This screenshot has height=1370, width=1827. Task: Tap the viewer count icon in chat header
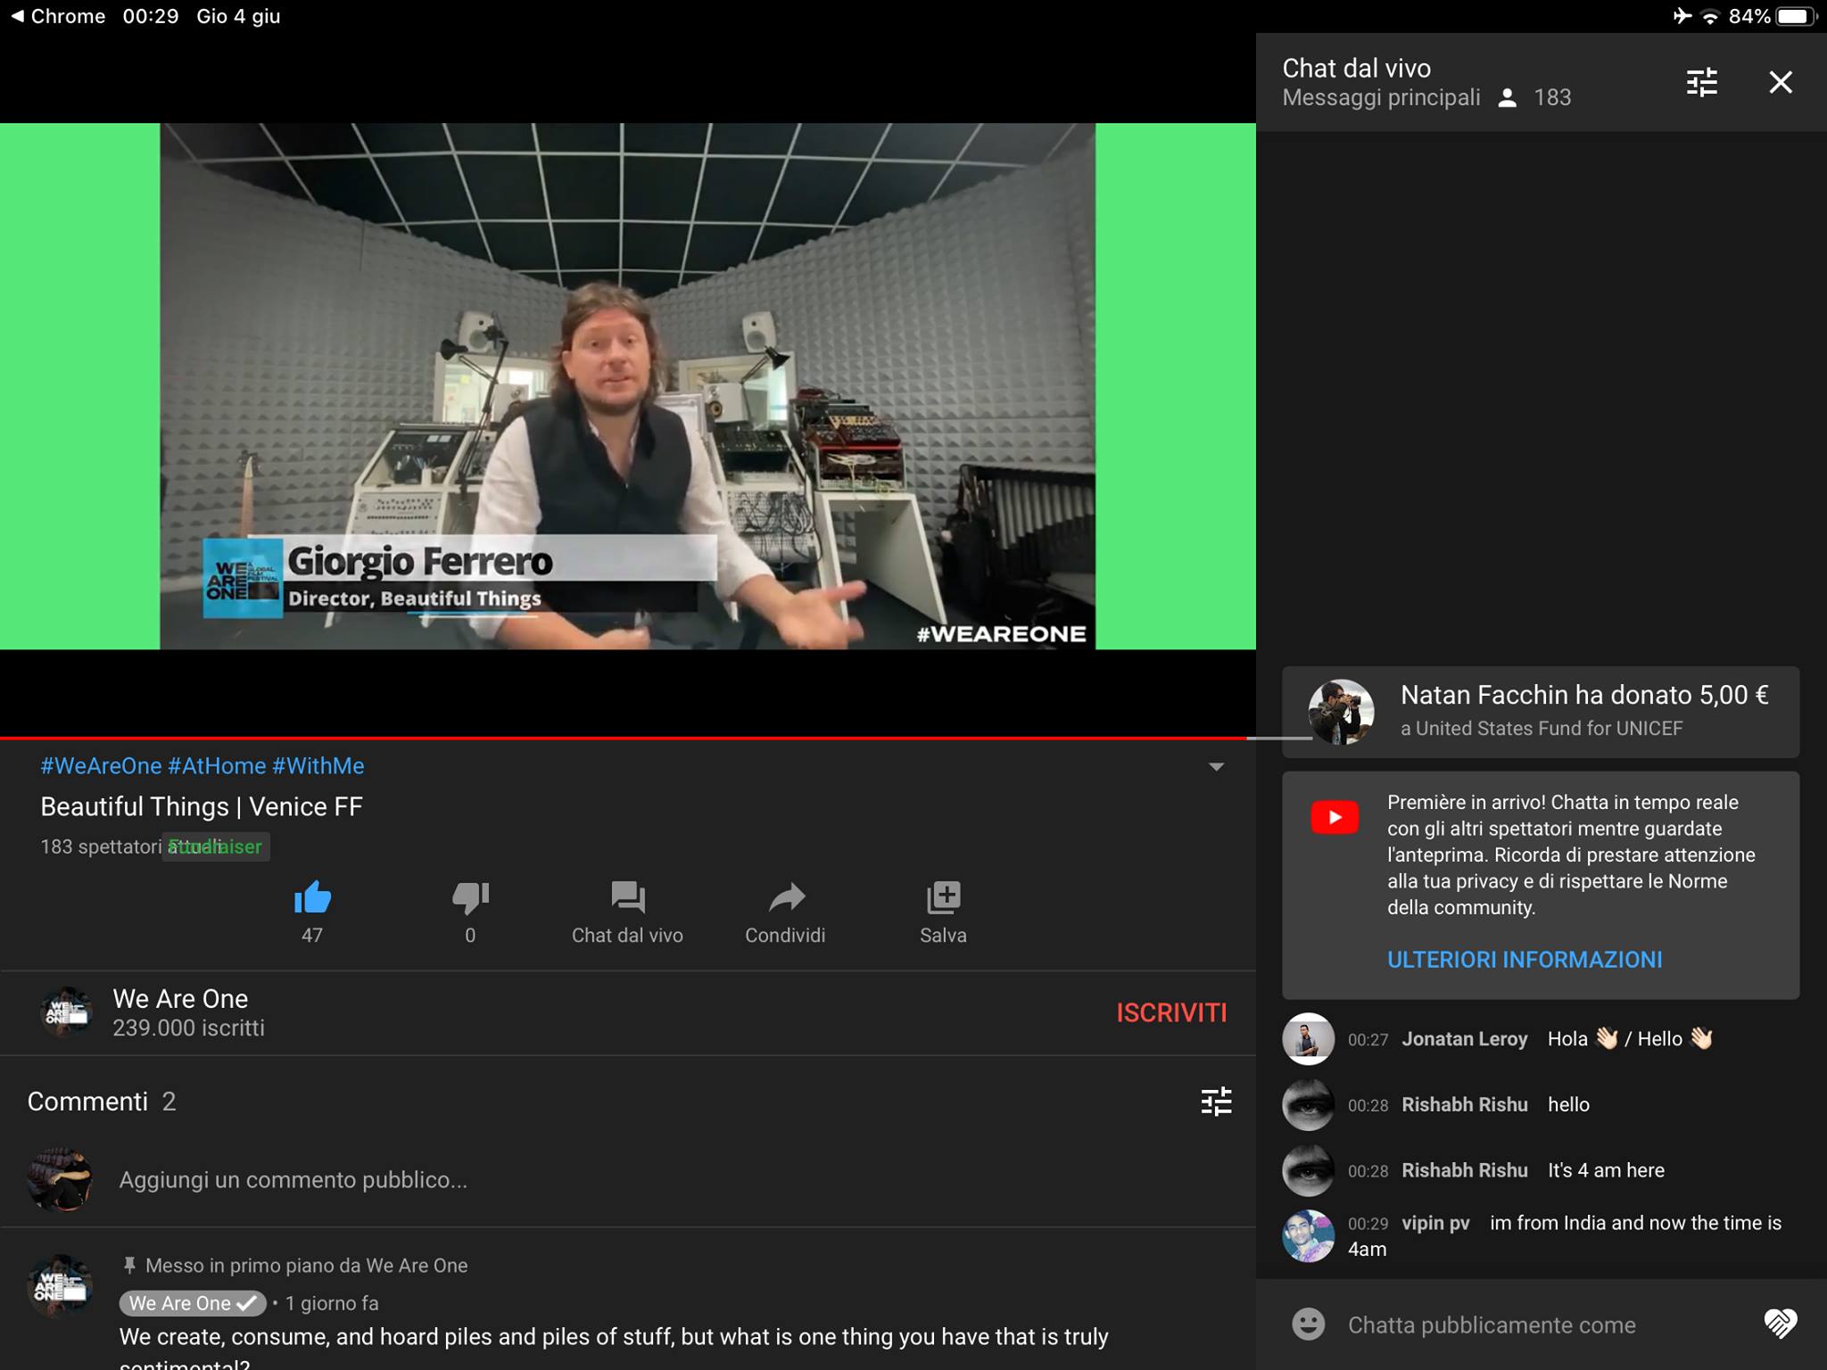1508,98
